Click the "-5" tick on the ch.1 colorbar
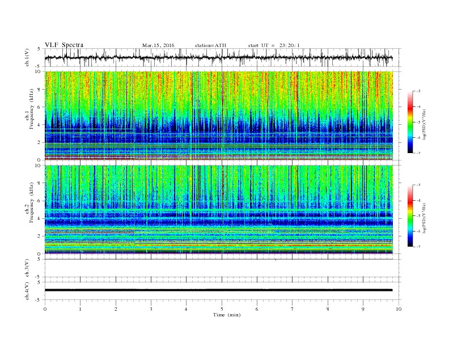This screenshot has height=347, width=449. (418, 122)
